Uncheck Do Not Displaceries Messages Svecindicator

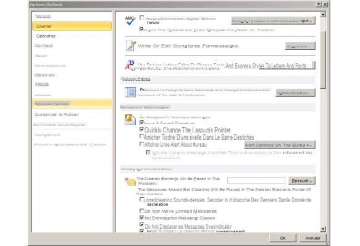141,224
